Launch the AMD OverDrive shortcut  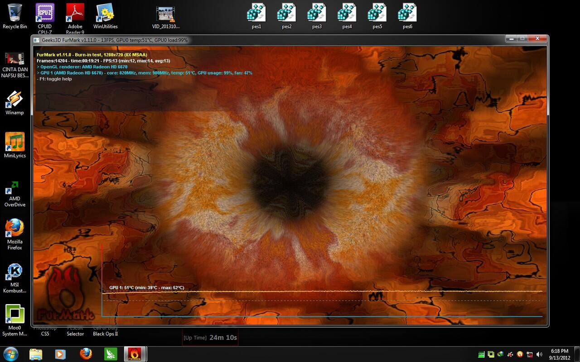[x=14, y=194]
